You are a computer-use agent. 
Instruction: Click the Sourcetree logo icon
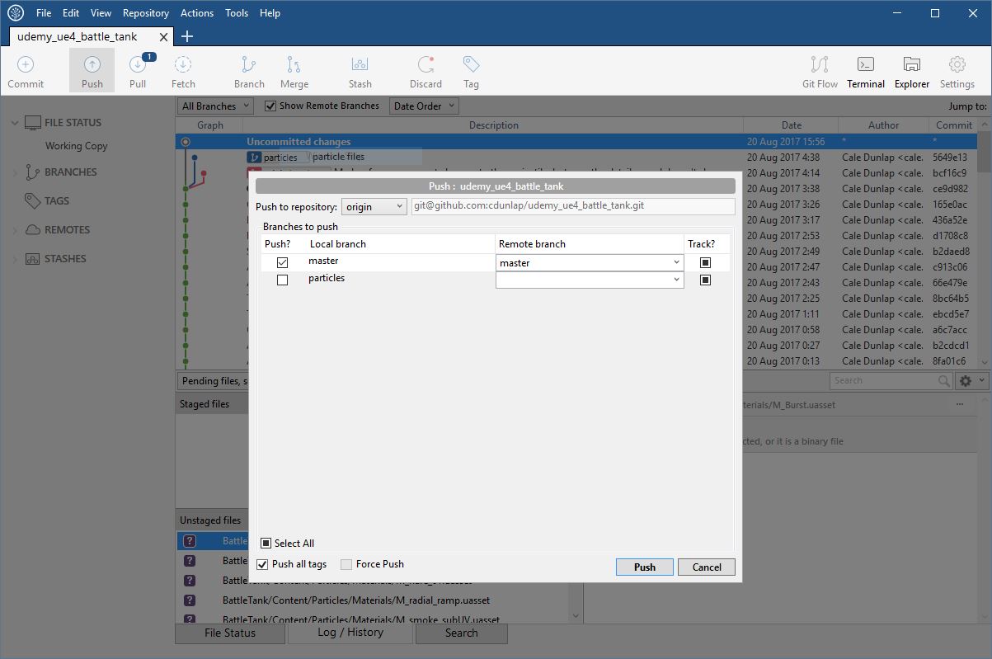tap(16, 13)
